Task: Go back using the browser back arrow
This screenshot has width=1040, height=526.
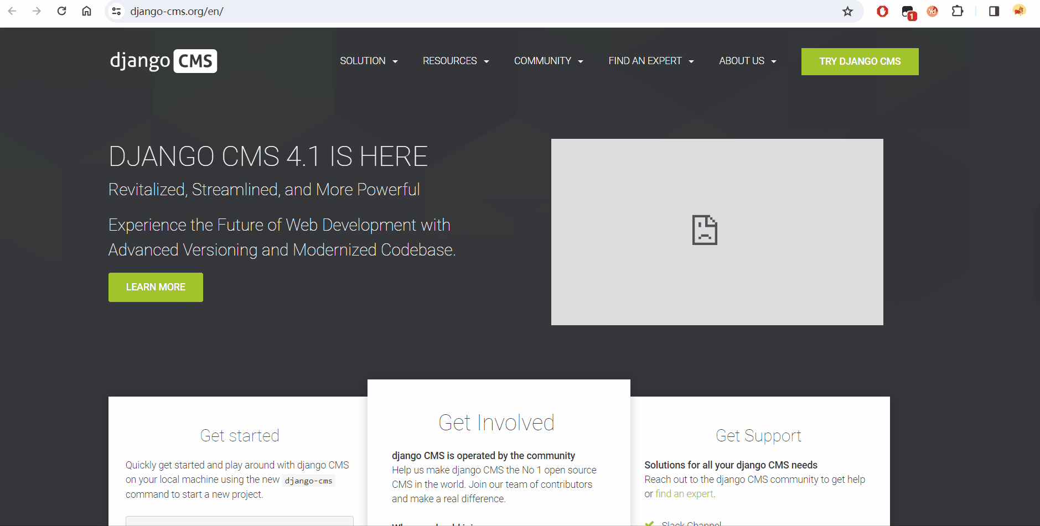Action: tap(12, 11)
